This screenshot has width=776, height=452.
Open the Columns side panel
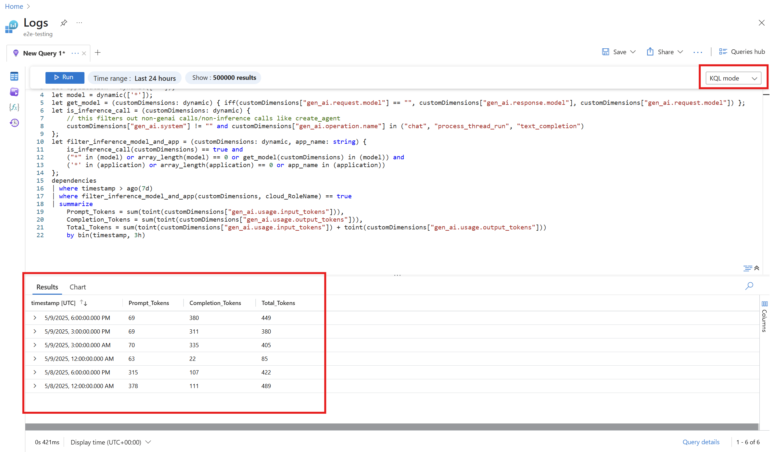click(x=764, y=316)
